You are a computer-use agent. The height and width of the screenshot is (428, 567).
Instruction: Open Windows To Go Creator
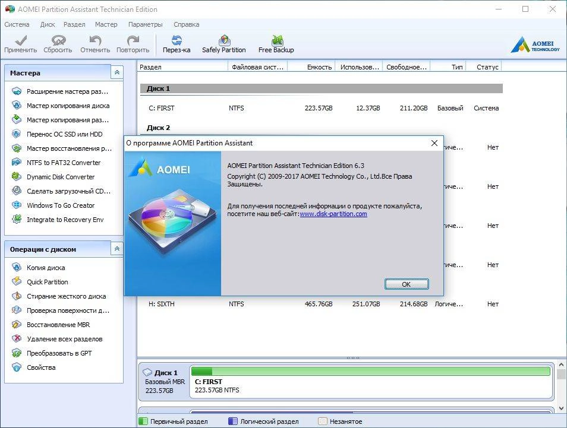click(x=53, y=205)
